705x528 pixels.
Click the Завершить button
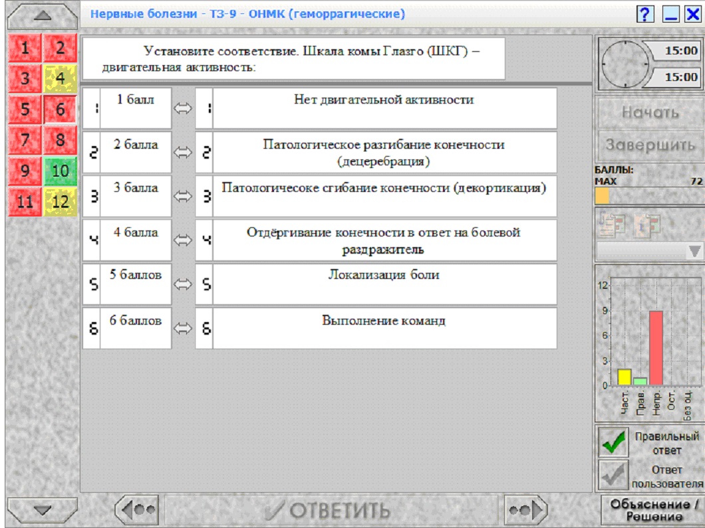pos(650,145)
